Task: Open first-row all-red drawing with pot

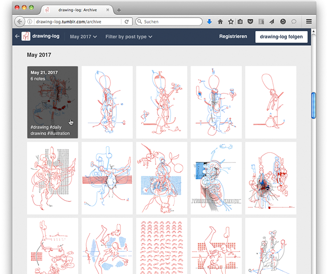Action: [x=271, y=102]
